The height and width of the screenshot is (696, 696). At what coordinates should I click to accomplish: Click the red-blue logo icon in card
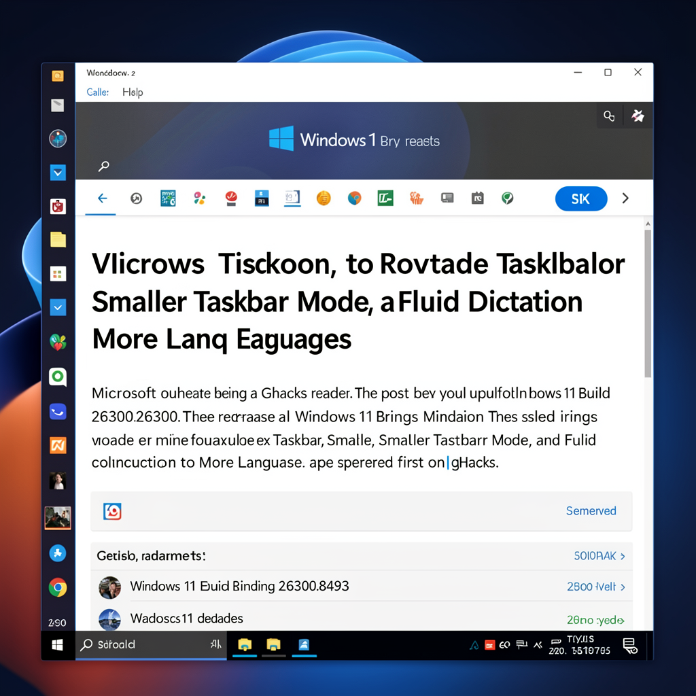[x=112, y=511]
